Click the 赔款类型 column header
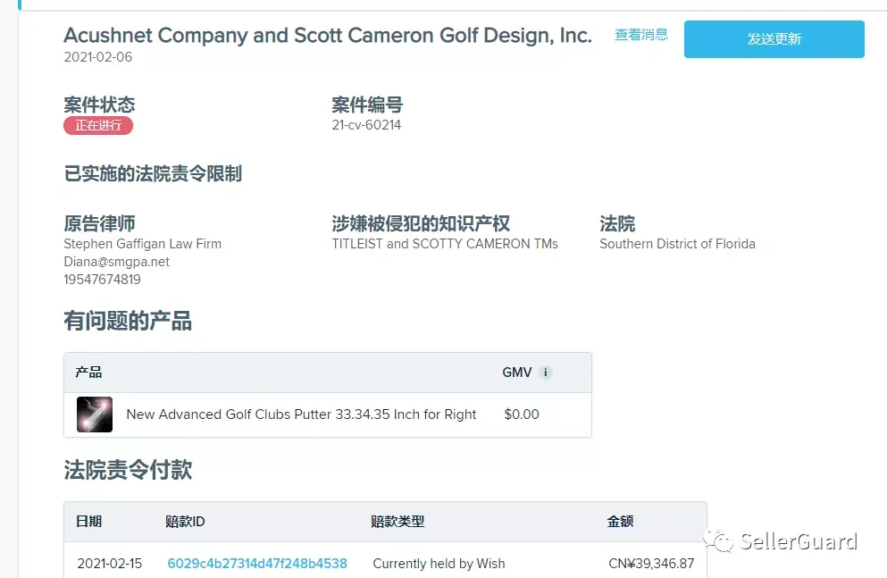 tap(397, 522)
